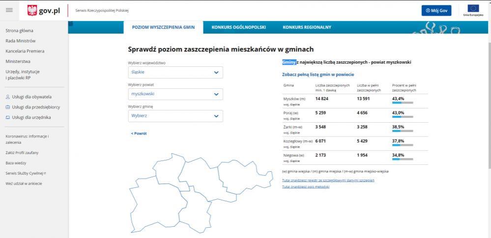
Task: Open Rada Ministrów in sidebar
Action: 21,41
